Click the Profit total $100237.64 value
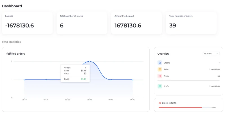The height and width of the screenshot is (126, 225). click(x=214, y=86)
